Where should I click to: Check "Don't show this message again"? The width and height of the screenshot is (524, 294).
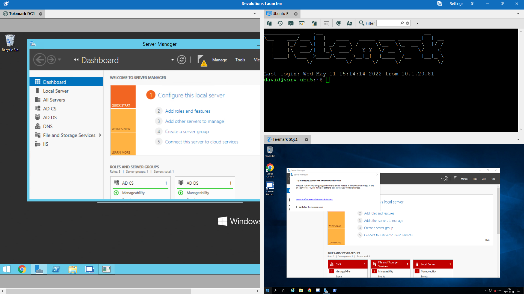click(297, 207)
